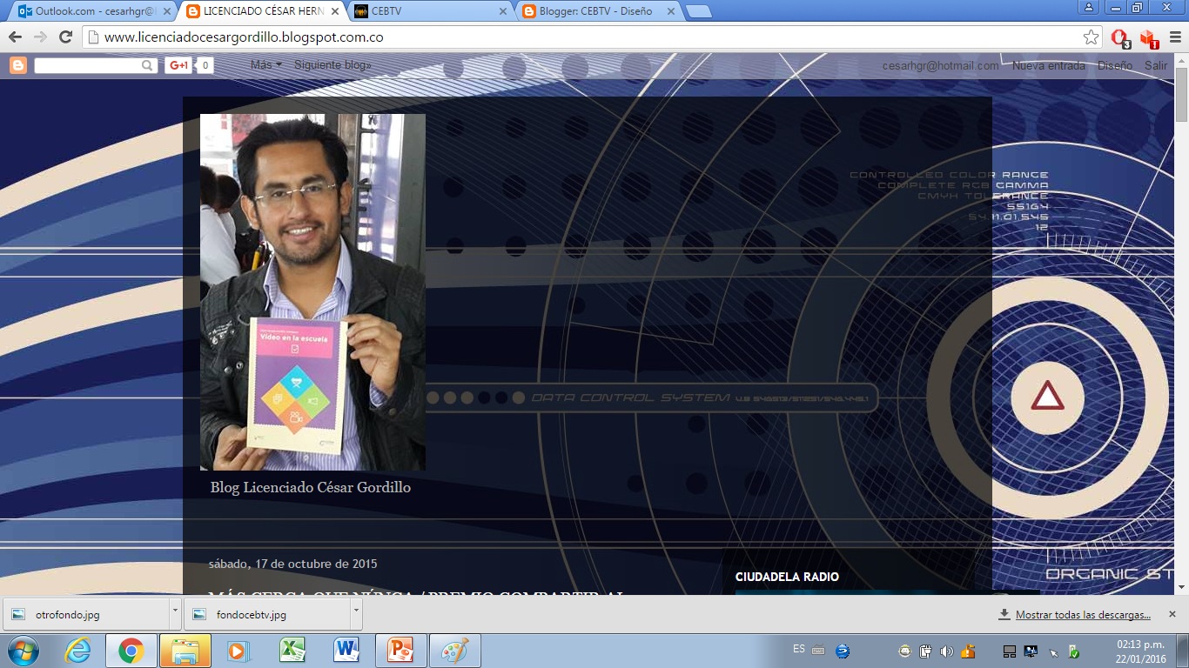Click the orange Blogger logo in navbar
The image size is (1189, 668).
coord(18,65)
